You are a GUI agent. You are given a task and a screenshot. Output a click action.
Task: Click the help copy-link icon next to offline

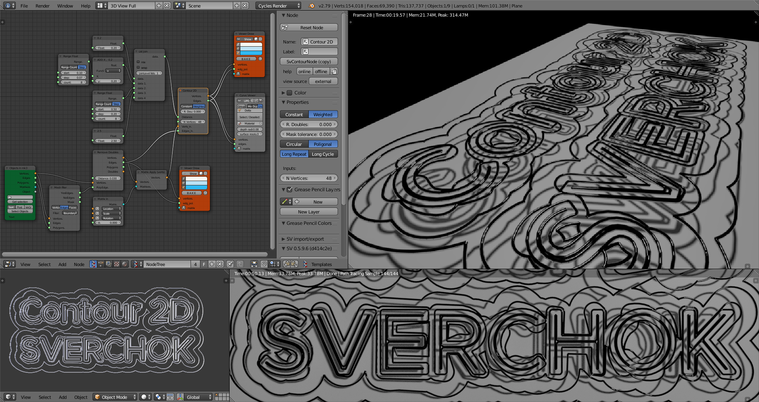pos(334,71)
